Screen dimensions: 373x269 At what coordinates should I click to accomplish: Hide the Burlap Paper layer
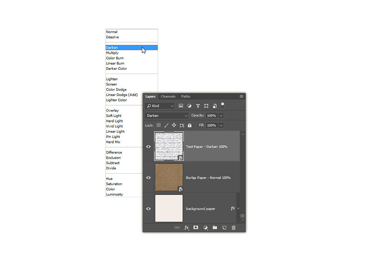coord(148,178)
